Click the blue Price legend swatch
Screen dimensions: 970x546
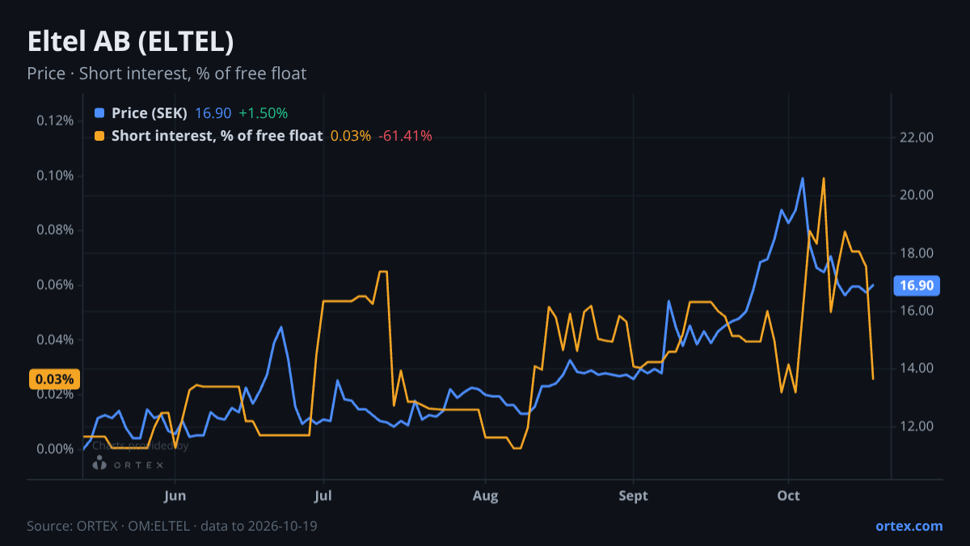pyautogui.click(x=99, y=113)
